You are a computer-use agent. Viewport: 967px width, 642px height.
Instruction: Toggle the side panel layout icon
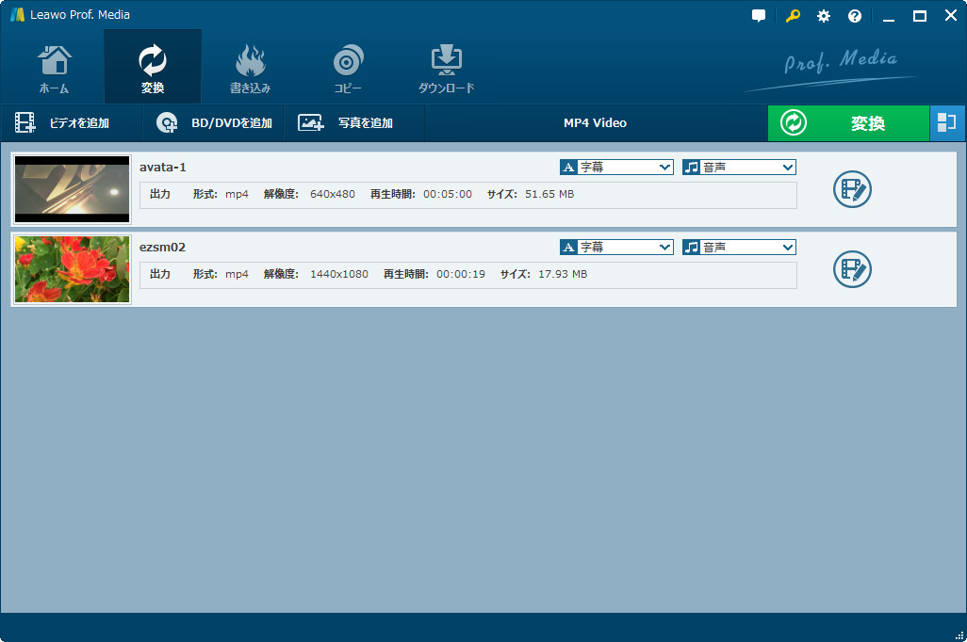(946, 122)
